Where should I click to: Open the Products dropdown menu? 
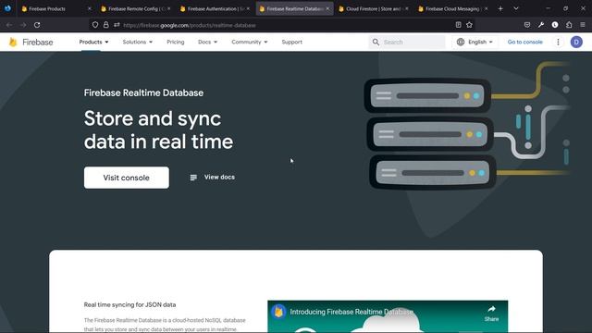point(93,42)
